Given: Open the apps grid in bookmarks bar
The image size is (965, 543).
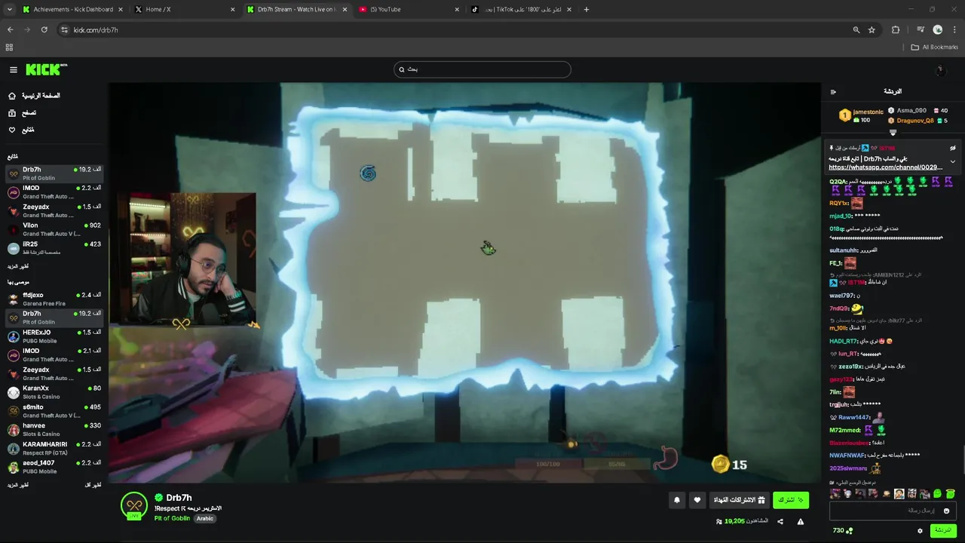Looking at the screenshot, I should [9, 47].
